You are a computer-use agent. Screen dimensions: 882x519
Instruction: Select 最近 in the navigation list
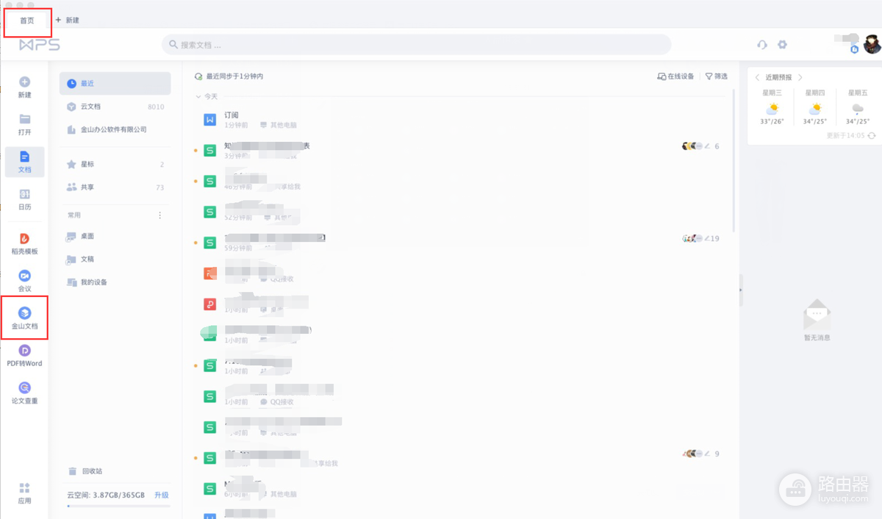click(x=115, y=84)
